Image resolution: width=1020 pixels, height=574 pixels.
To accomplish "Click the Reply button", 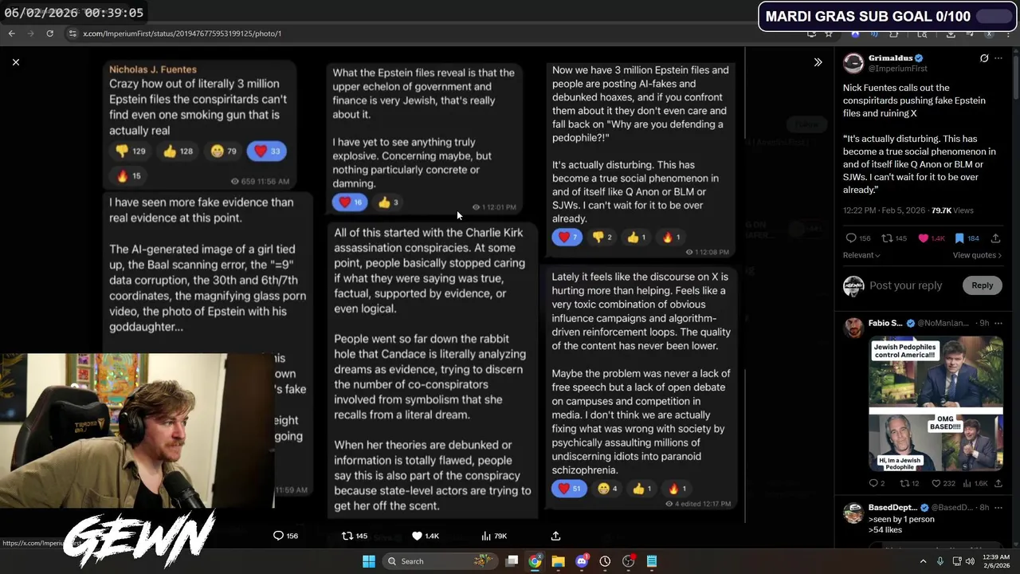I will [982, 285].
